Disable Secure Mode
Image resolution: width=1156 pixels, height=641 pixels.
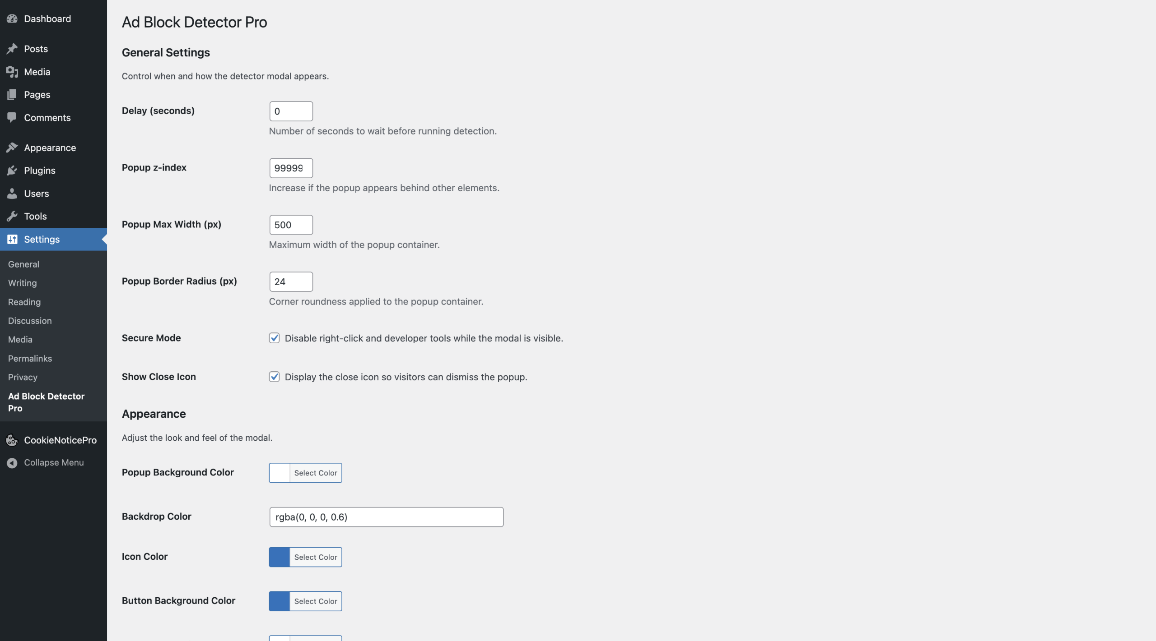(x=275, y=337)
